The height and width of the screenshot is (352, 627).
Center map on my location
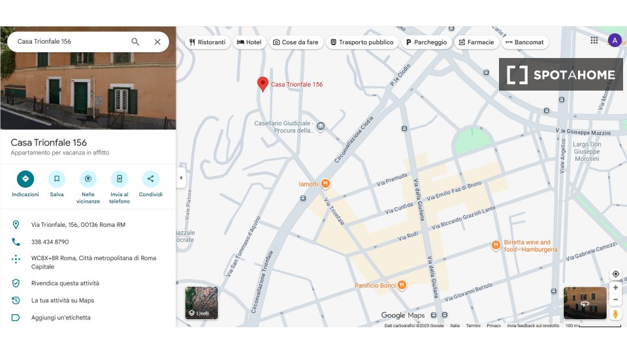[x=615, y=274]
